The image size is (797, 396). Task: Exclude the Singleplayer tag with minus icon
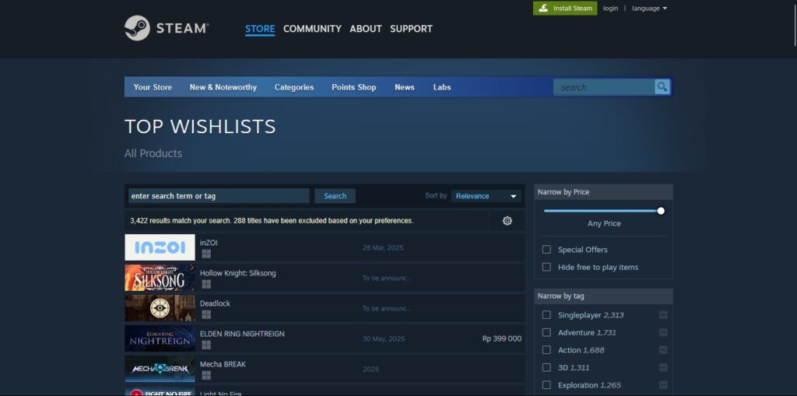663,315
